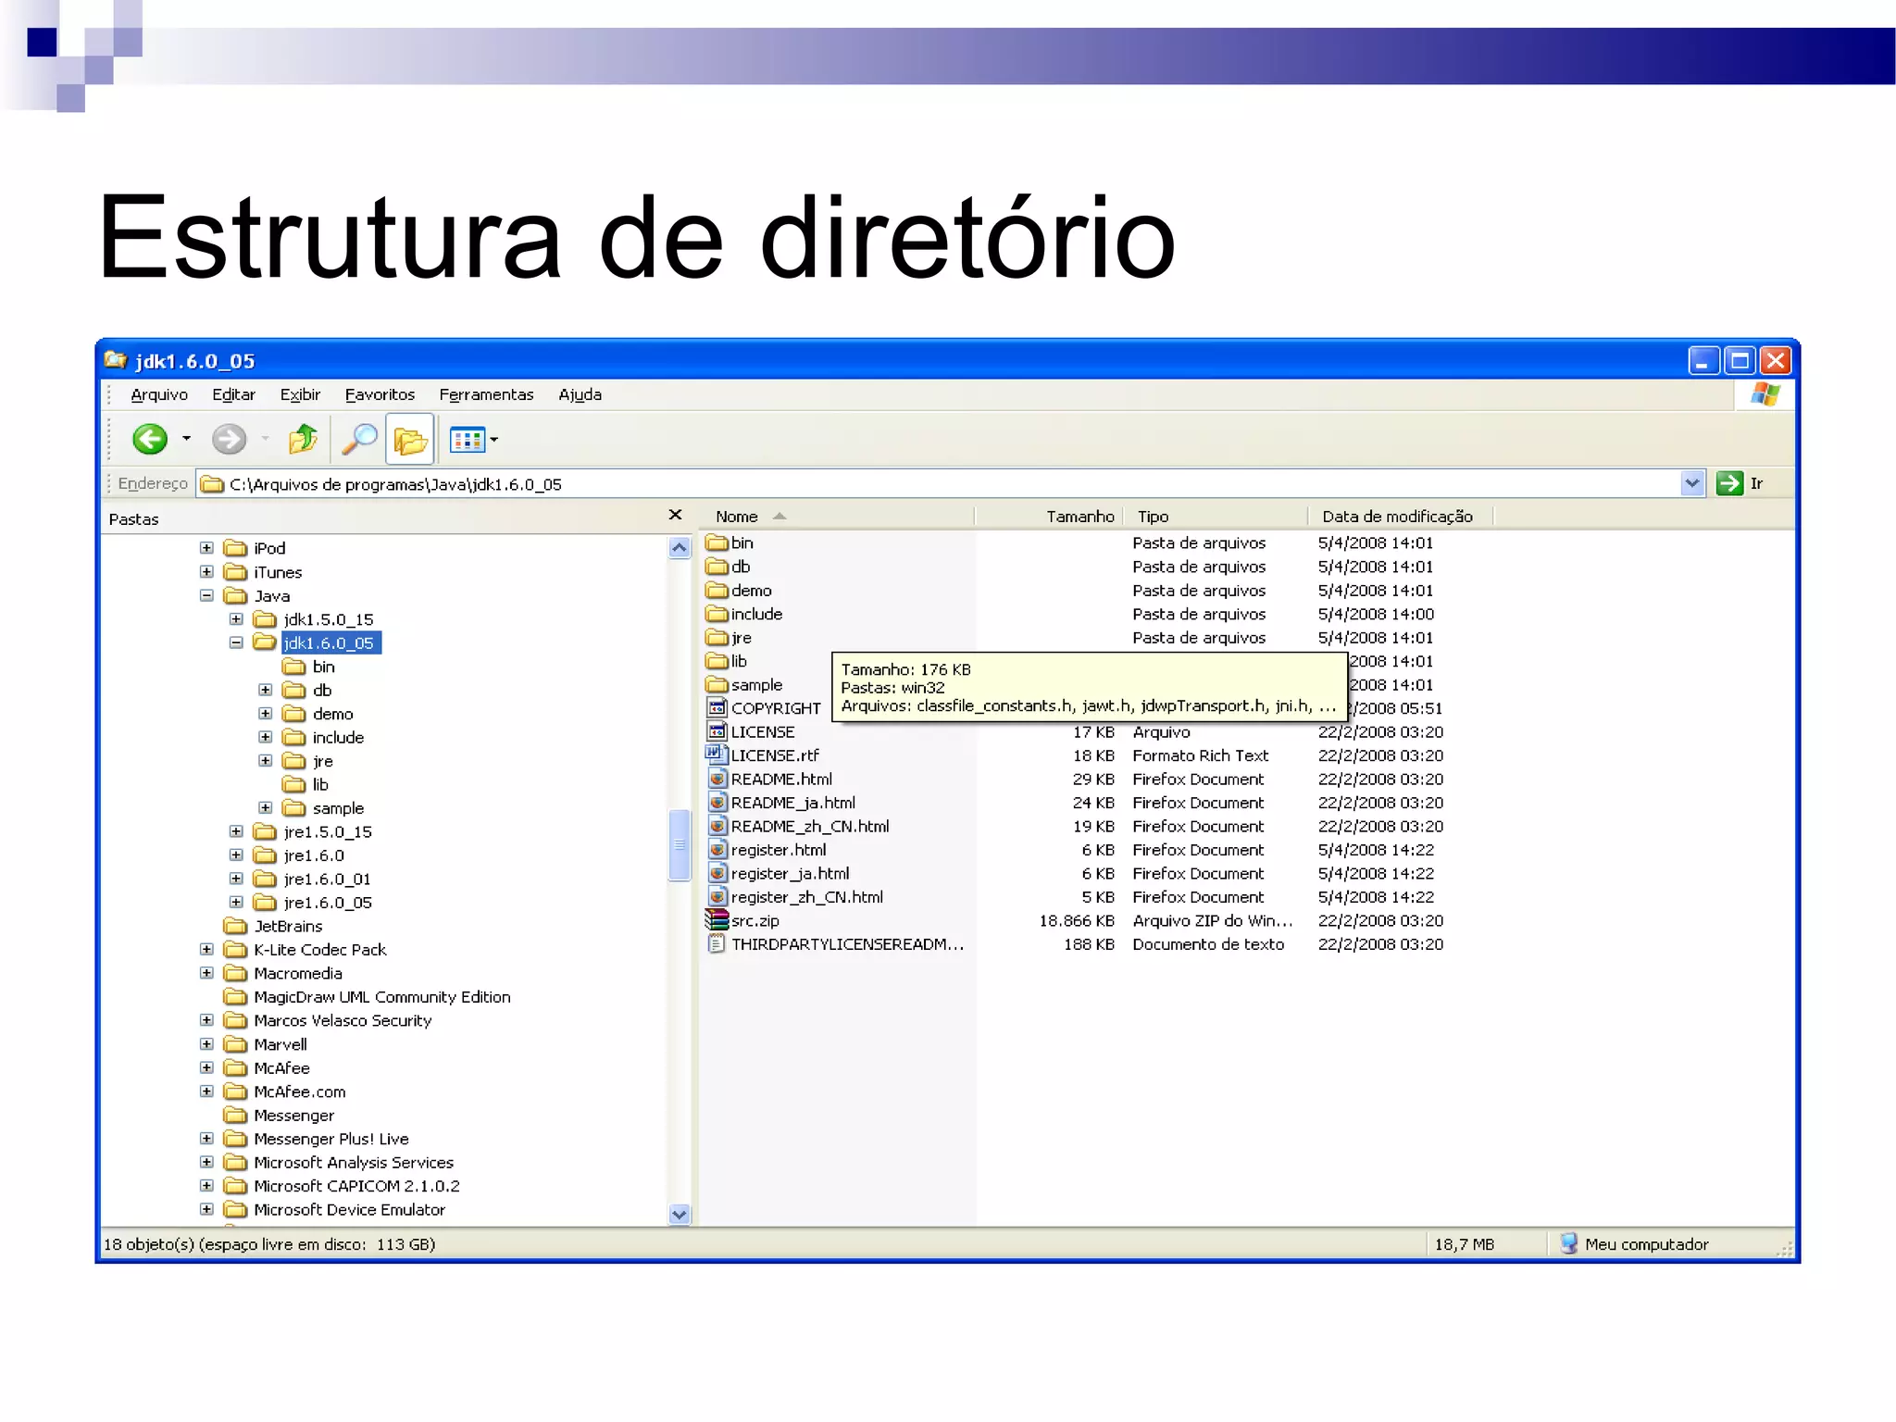Screen dimensions: 1896x1422
Task: Select THIRDPARTYLICENSEREADM text file icon
Action: [x=717, y=944]
